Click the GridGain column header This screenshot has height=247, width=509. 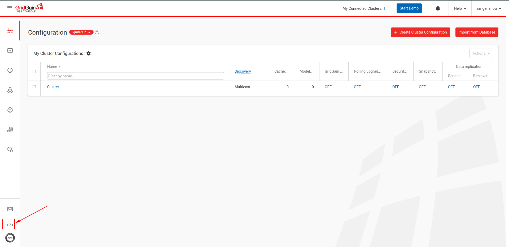(334, 71)
